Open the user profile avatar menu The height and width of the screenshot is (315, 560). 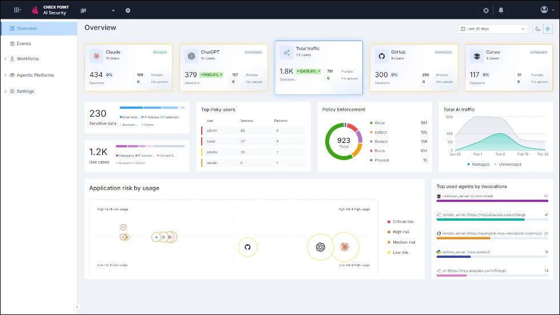[x=547, y=10]
